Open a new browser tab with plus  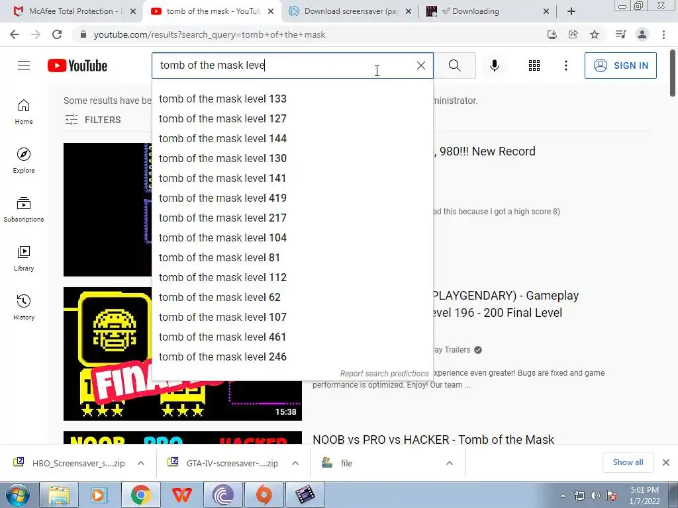tap(571, 11)
